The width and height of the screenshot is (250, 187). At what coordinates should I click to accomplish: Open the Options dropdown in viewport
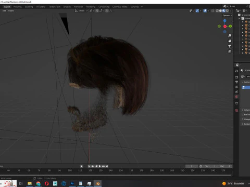click(x=227, y=16)
